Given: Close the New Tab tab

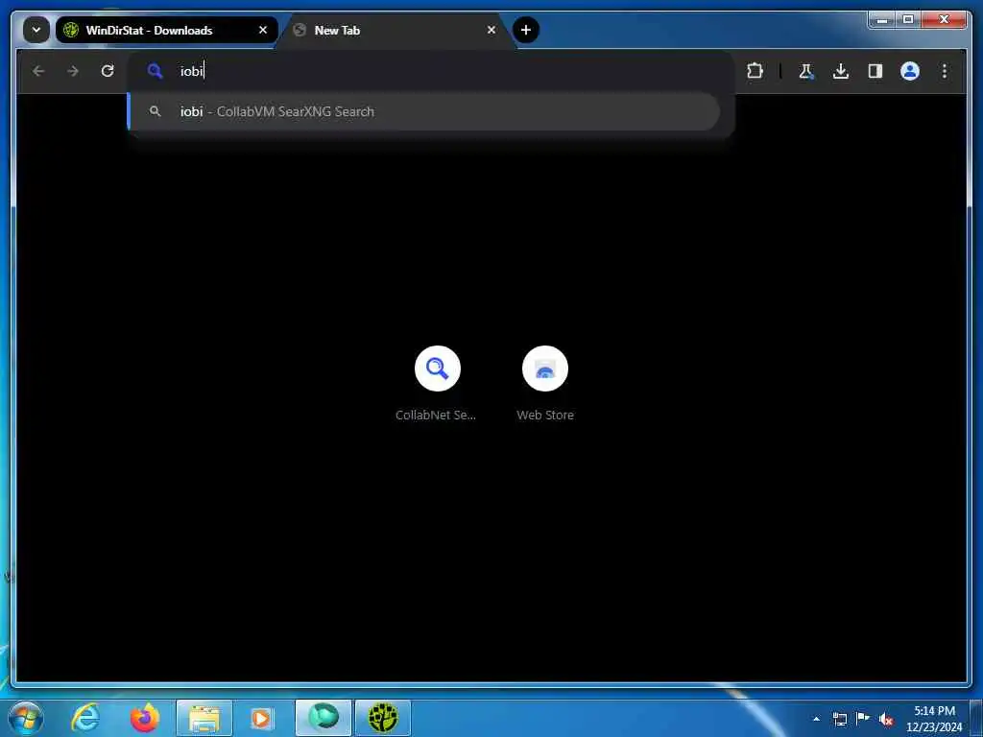Looking at the screenshot, I should (x=491, y=30).
